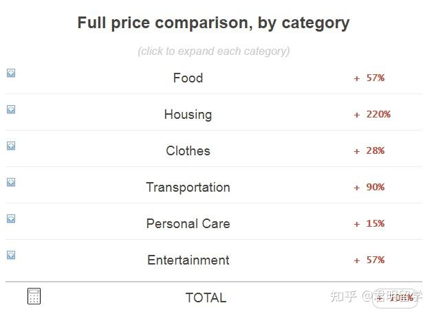
Task: Click the Transportation +90% price difference
Action: [x=369, y=187]
